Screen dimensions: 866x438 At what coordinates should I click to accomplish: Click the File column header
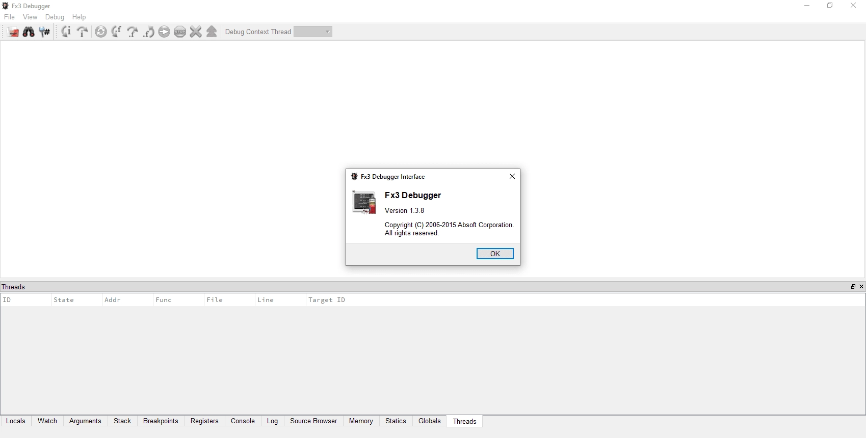tap(229, 300)
